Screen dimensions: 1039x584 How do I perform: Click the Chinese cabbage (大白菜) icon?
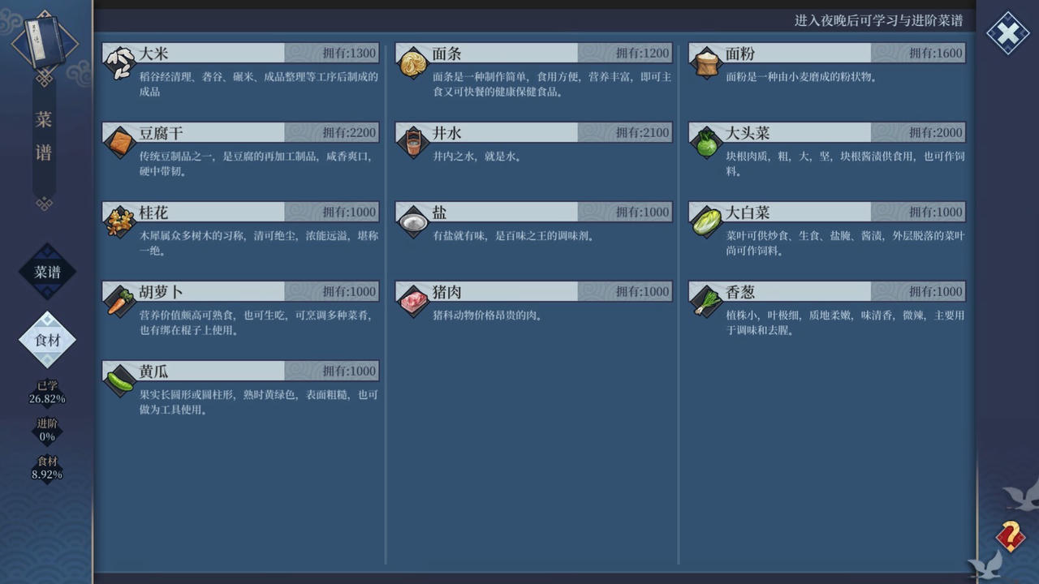pyautogui.click(x=706, y=221)
